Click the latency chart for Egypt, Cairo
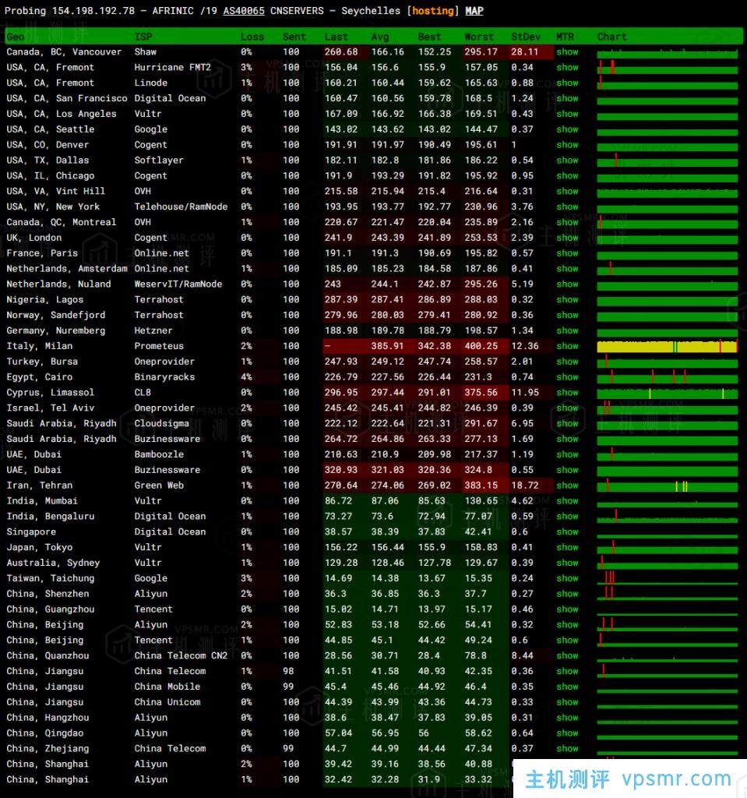The image size is (747, 798). click(667, 377)
